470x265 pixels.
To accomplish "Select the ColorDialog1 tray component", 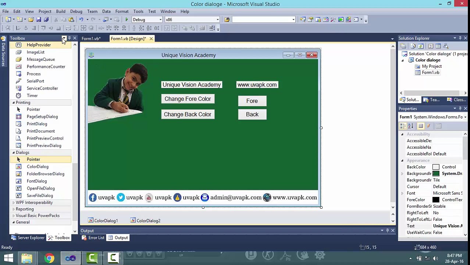I will tap(103, 220).
